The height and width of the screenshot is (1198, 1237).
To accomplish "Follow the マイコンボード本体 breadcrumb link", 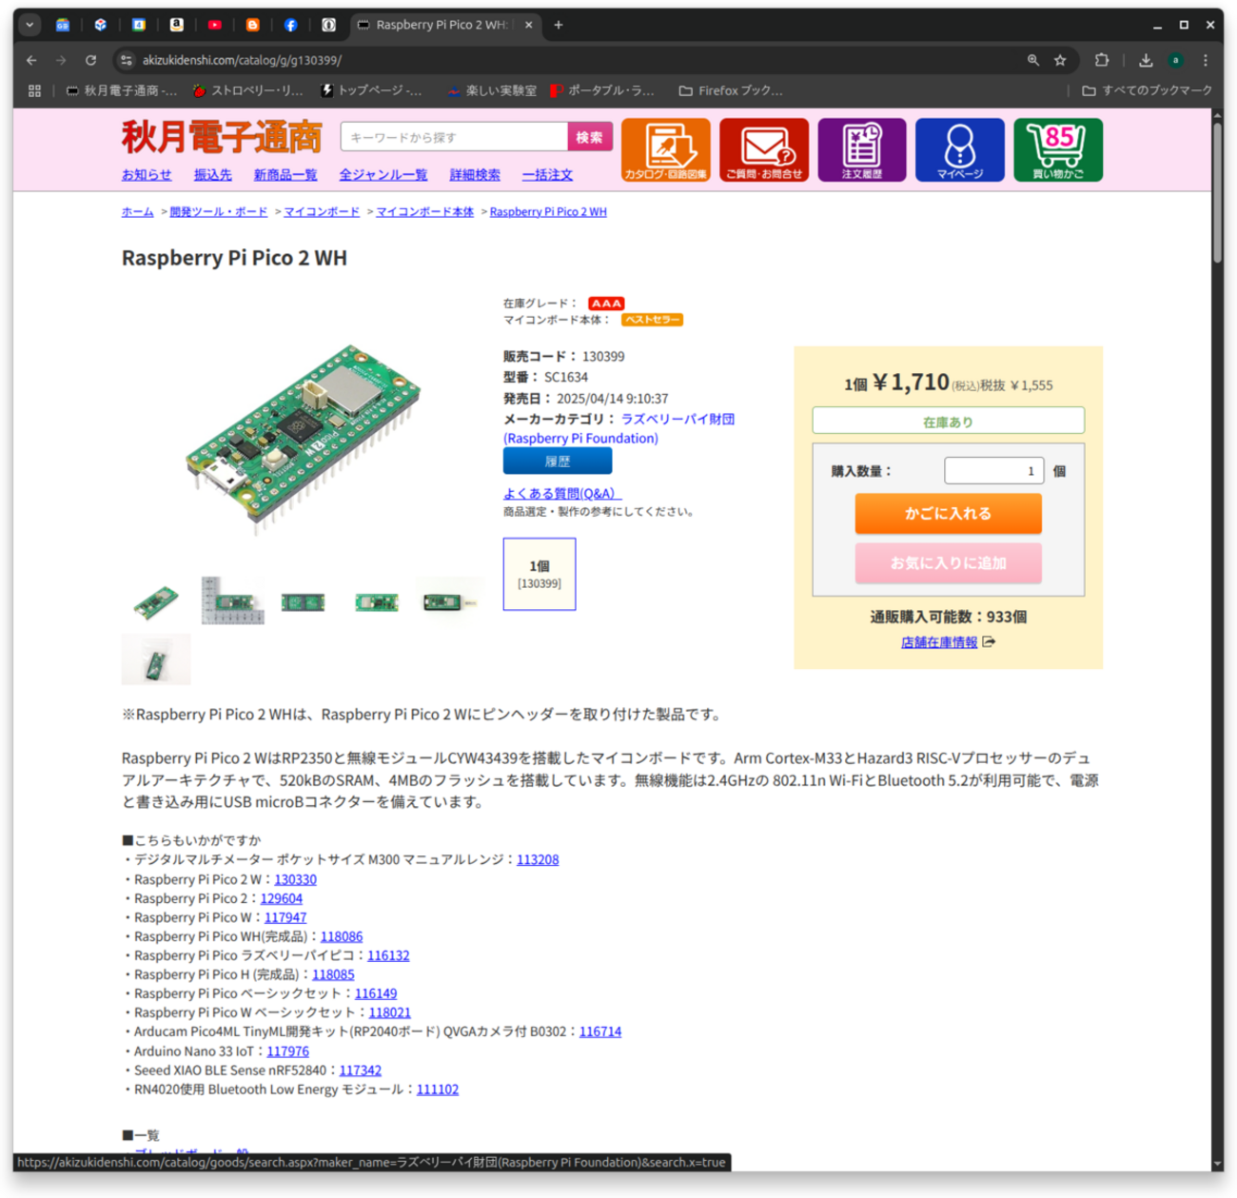I will click(424, 212).
